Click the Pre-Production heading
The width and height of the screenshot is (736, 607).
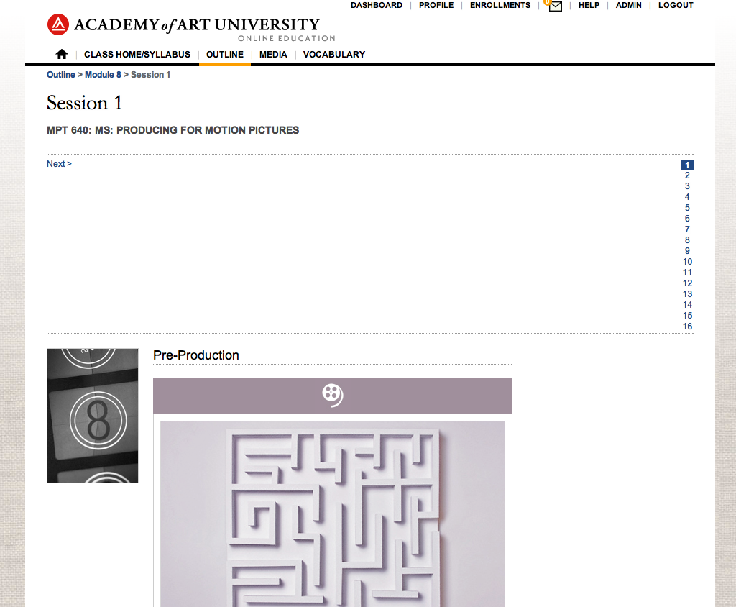coord(196,356)
